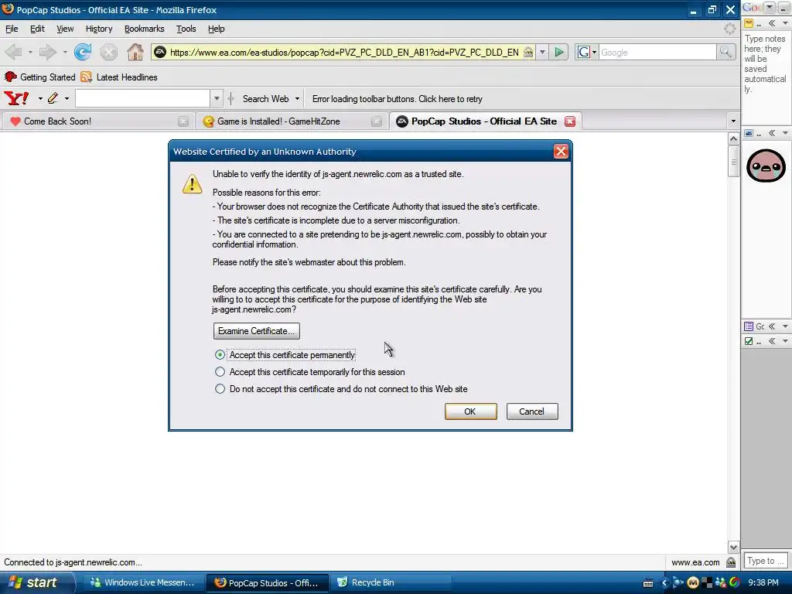Close the PopCap Studios tab with its red X
This screenshot has height=594, width=792.
pos(570,121)
